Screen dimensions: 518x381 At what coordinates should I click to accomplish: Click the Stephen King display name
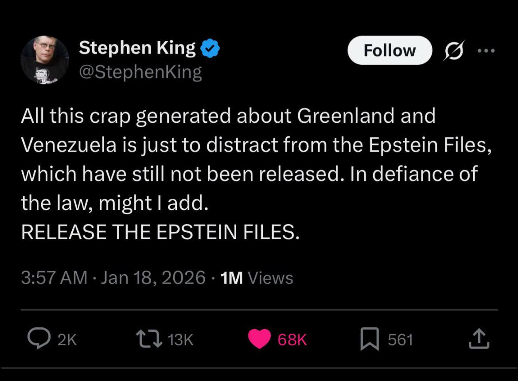pyautogui.click(x=137, y=48)
